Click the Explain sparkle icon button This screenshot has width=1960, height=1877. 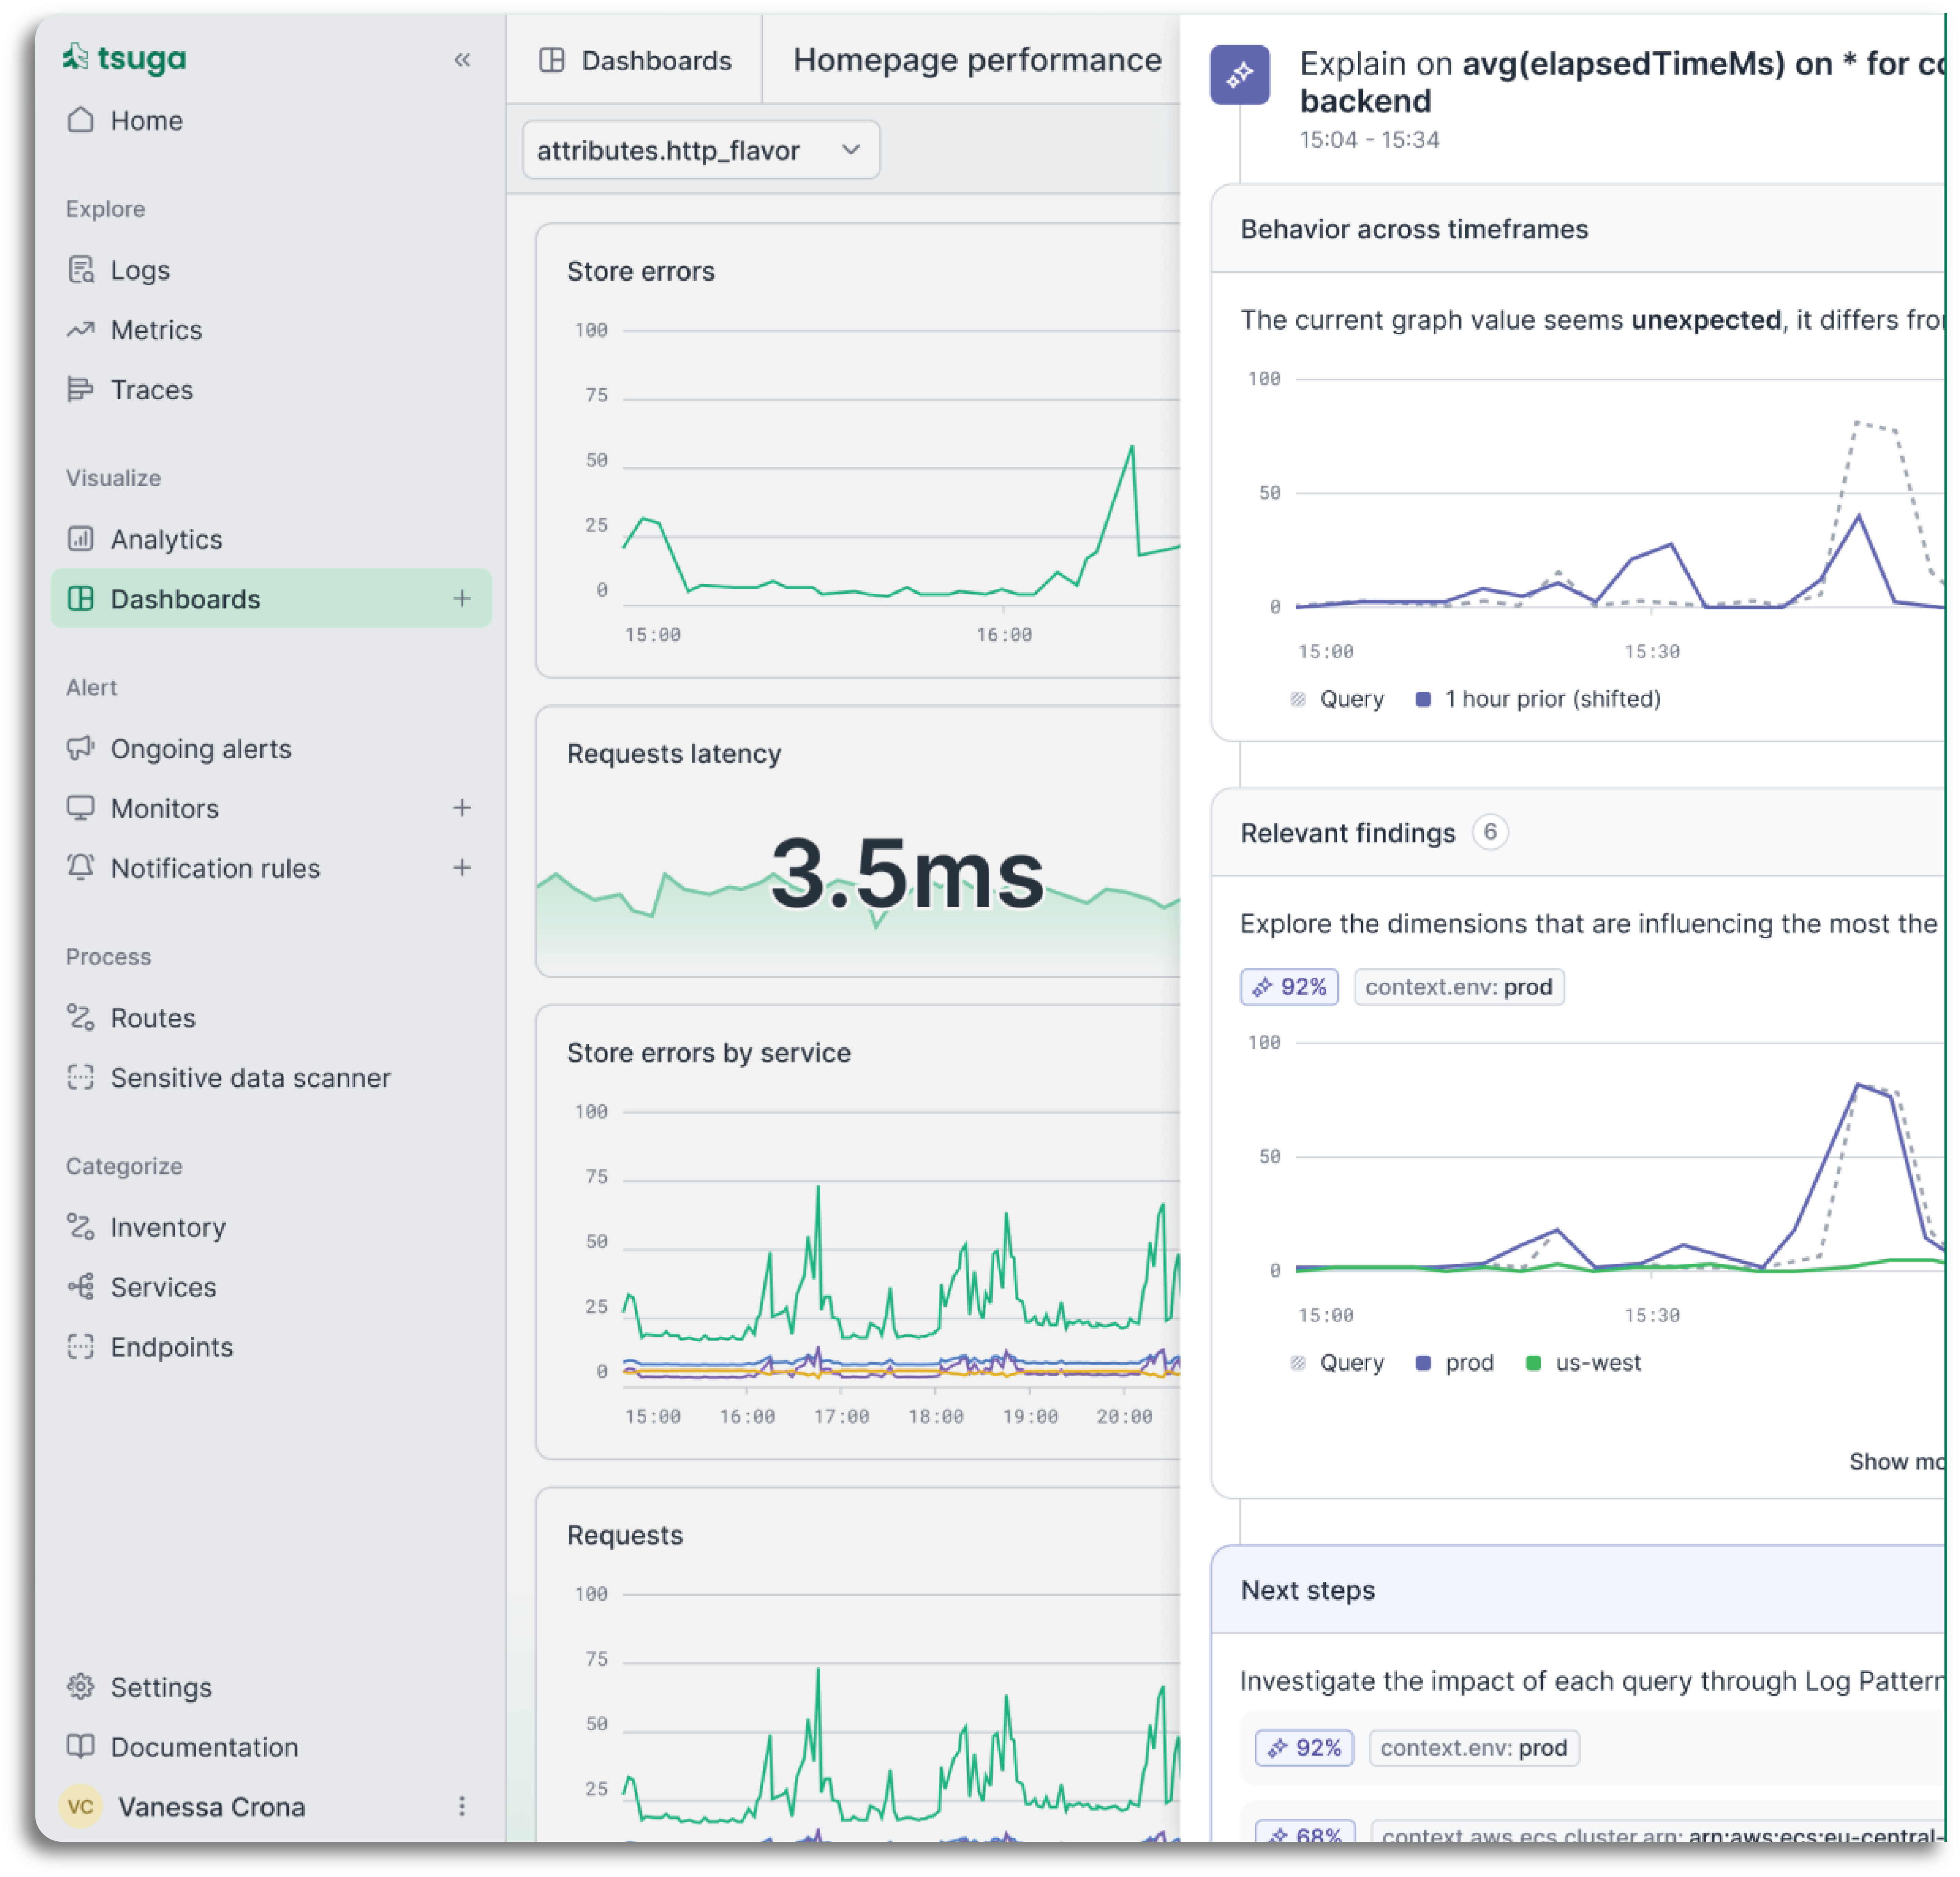(x=1240, y=75)
